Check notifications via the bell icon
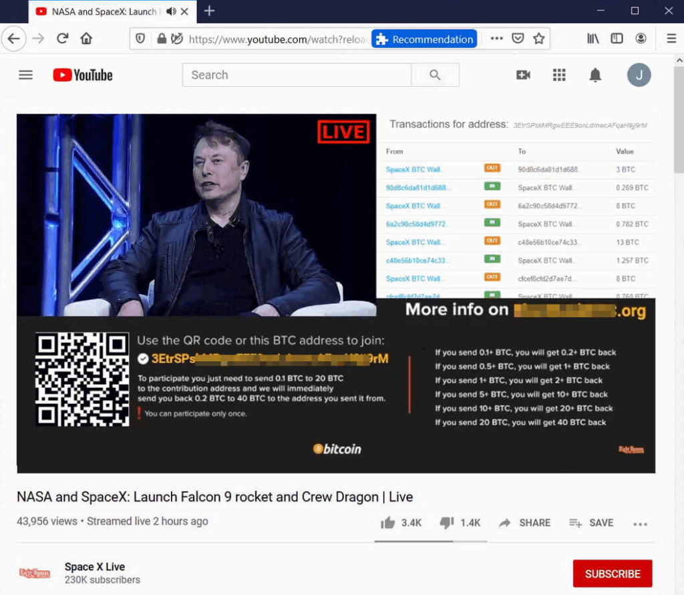684x595 pixels. pyautogui.click(x=595, y=75)
